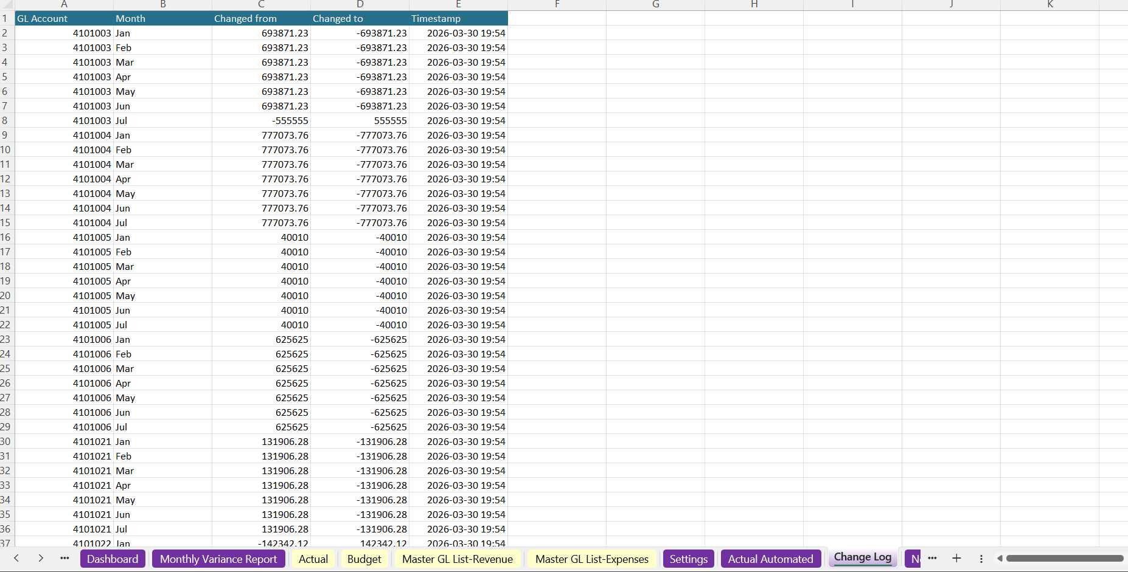1128x572 pixels.
Task: Click the select-all corner above row numbers
Action: (x=6, y=4)
